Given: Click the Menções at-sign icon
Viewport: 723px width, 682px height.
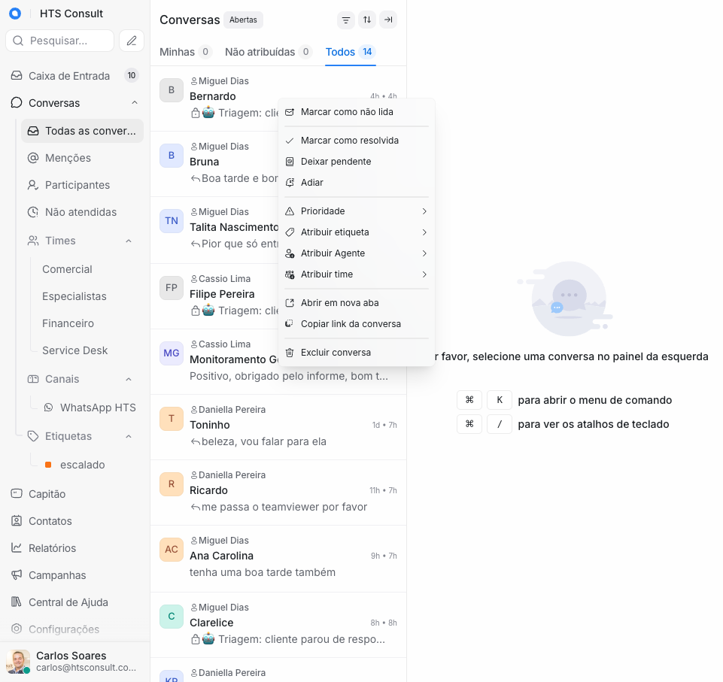Looking at the screenshot, I should pyautogui.click(x=33, y=158).
